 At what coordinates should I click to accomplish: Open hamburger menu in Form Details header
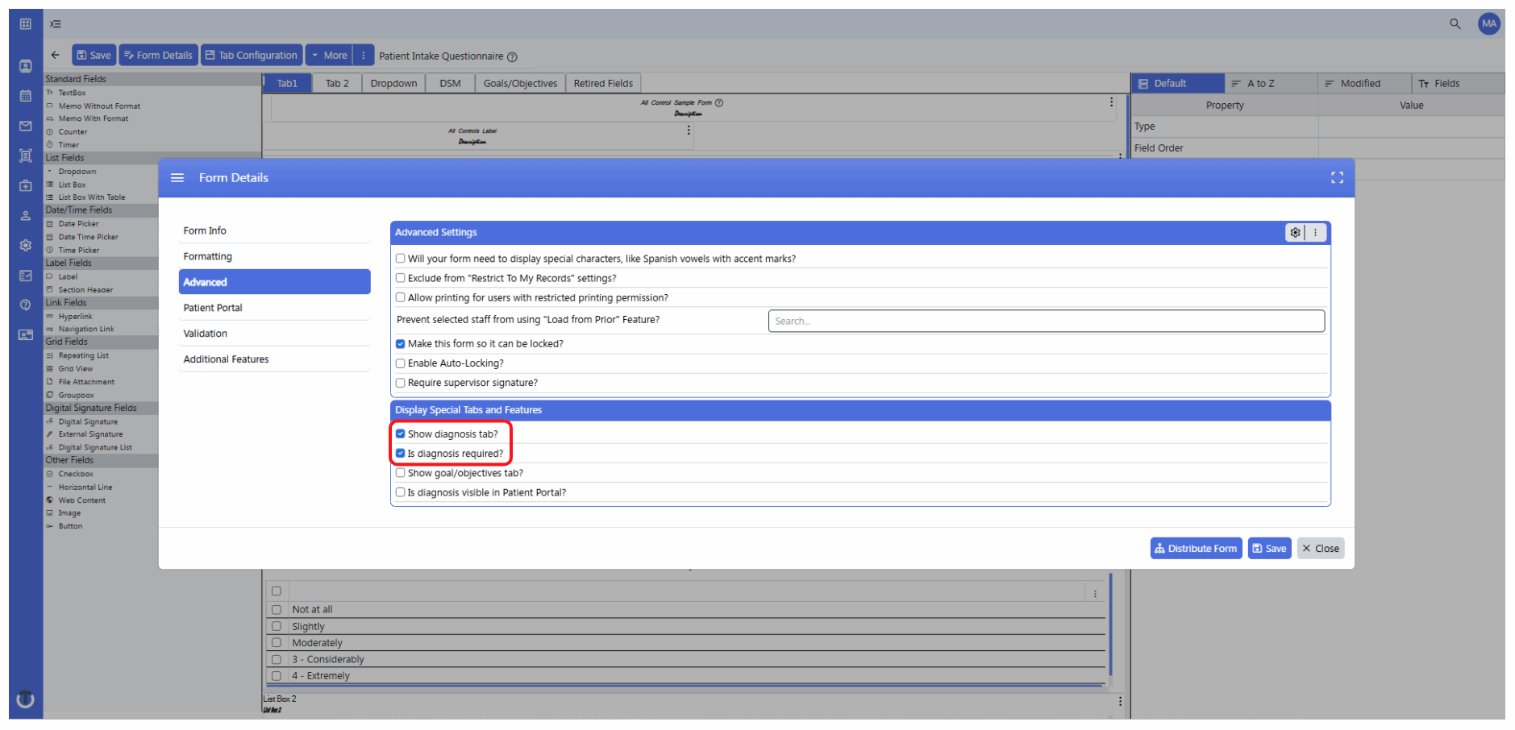click(177, 178)
